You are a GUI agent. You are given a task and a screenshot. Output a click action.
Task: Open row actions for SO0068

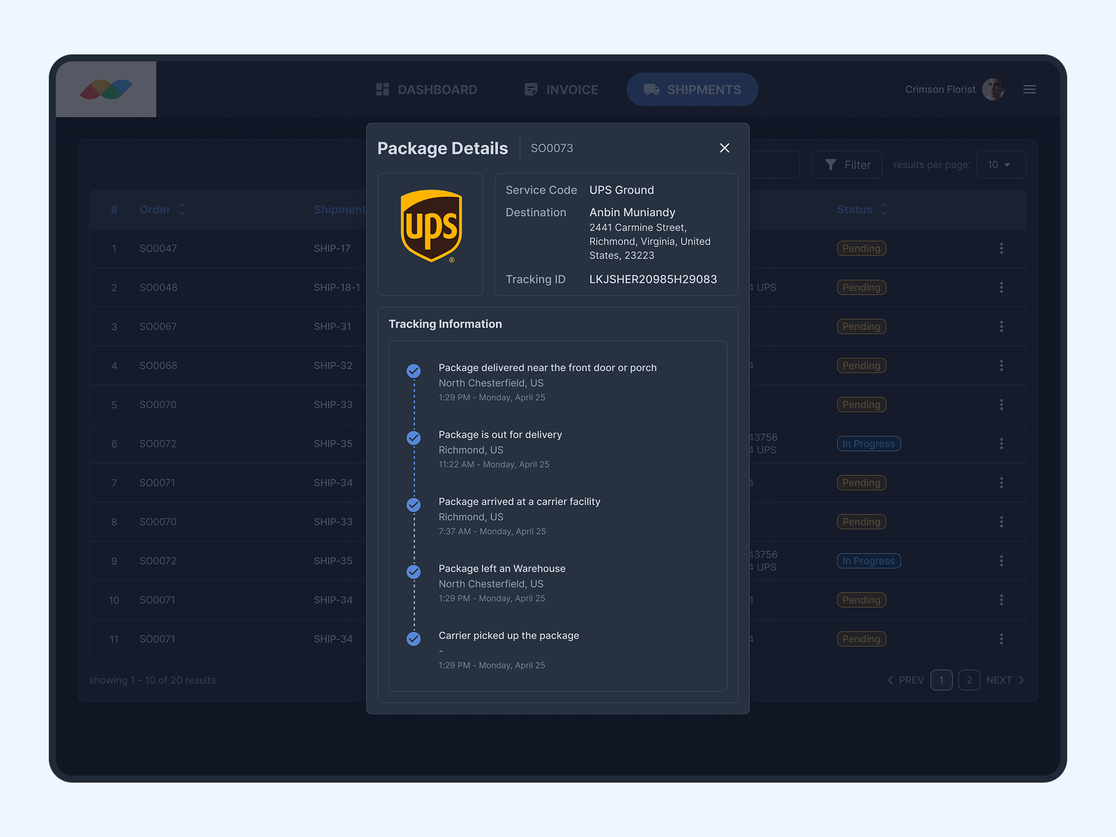[x=1002, y=365]
